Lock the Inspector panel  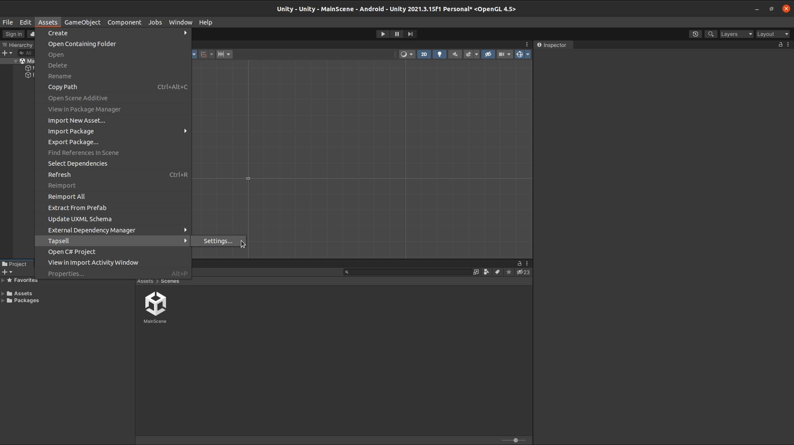tap(780, 44)
